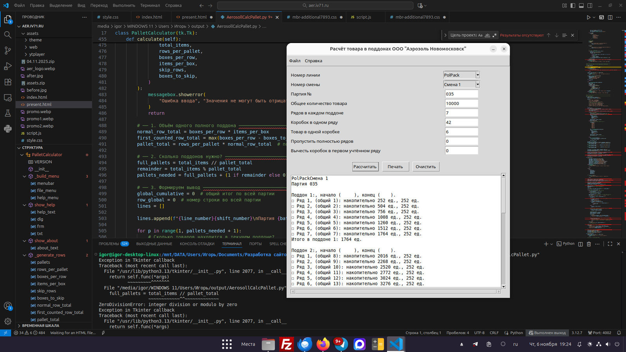The image size is (626, 352).
Task: Click the Очистить button
Action: 425,167
